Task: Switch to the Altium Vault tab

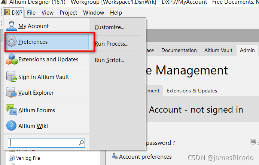Action: 218,50
